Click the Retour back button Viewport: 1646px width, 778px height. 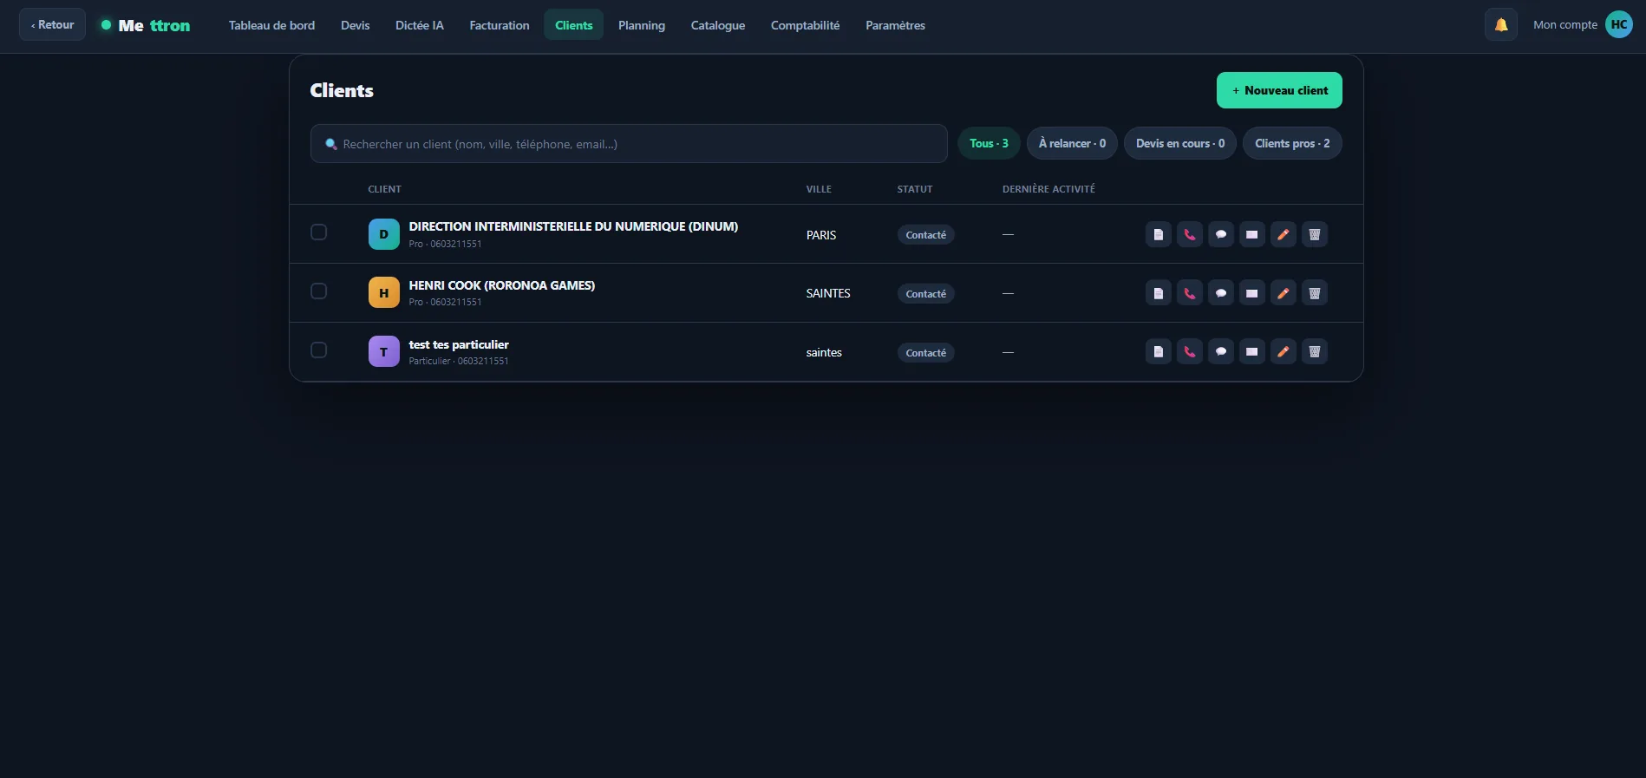click(52, 24)
